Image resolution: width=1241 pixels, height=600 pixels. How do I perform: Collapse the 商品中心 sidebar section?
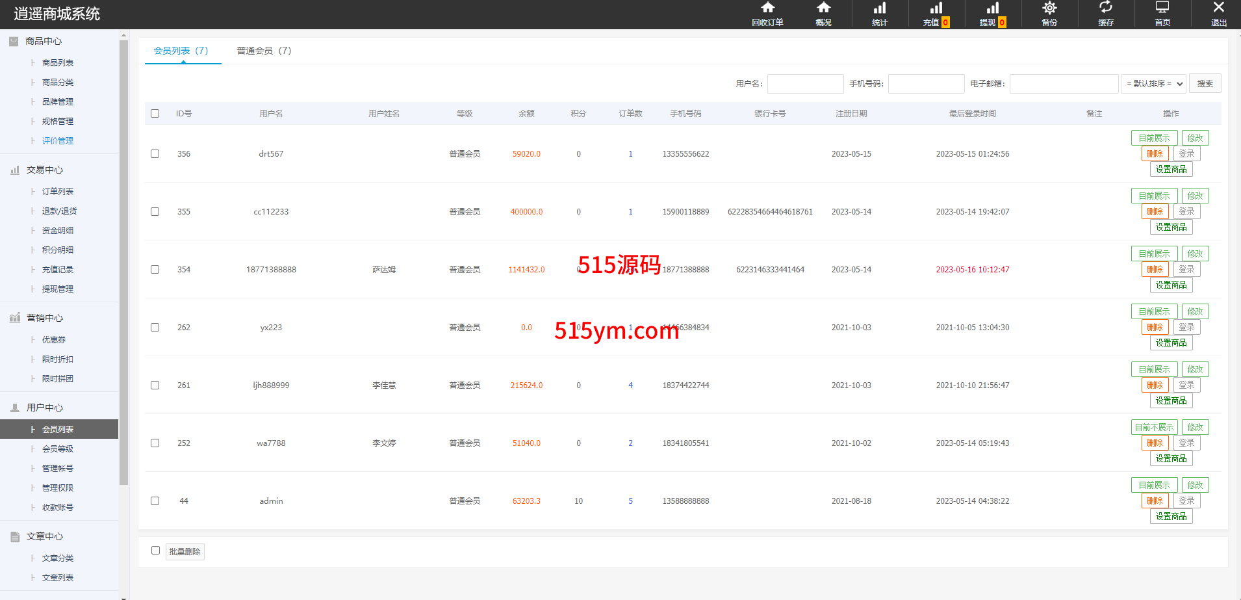(44, 42)
